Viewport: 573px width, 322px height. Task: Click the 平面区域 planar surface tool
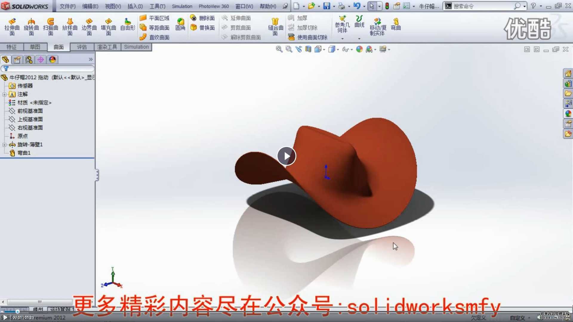coord(155,18)
